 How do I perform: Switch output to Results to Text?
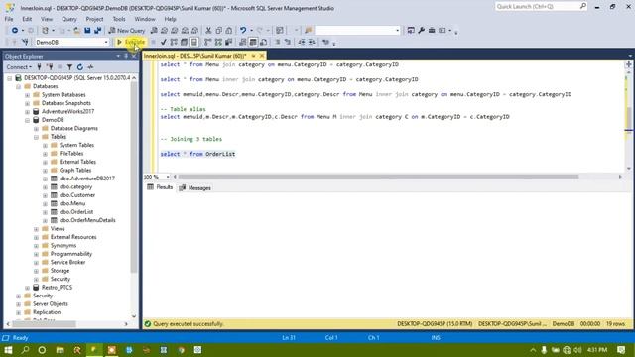[x=242, y=42]
